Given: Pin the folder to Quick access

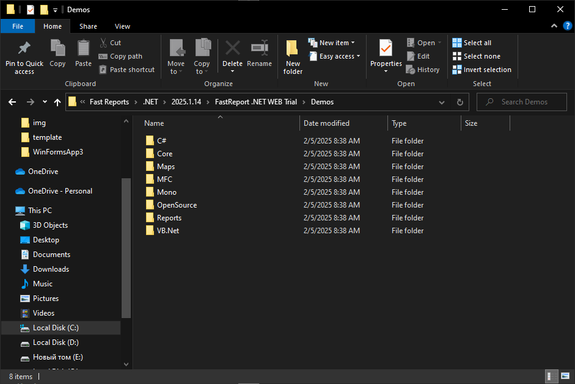Looking at the screenshot, I should 24,57.
